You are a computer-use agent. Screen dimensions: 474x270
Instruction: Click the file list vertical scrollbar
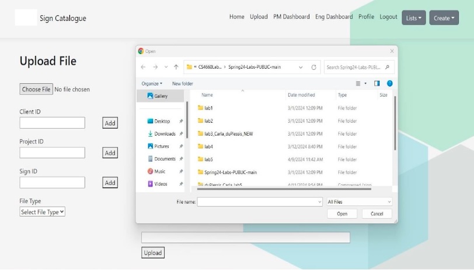click(395, 123)
